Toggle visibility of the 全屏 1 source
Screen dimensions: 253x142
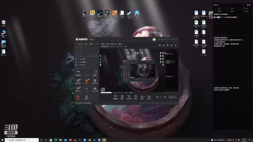(76, 59)
